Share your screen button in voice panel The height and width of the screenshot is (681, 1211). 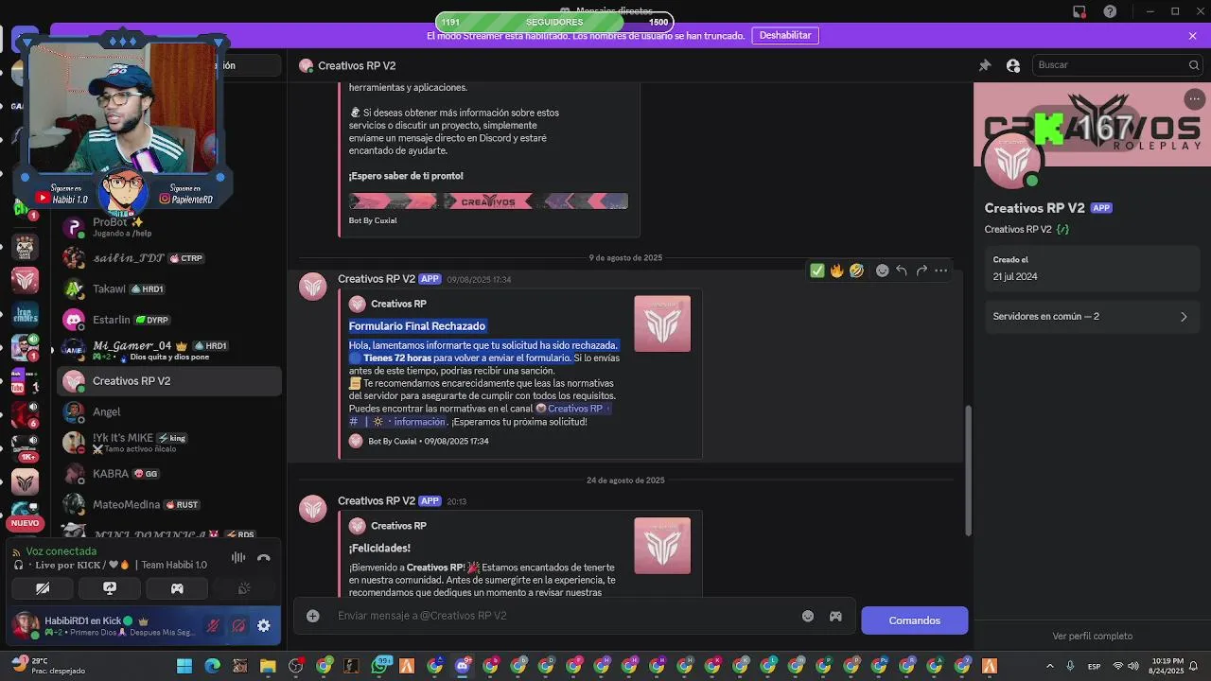110,588
